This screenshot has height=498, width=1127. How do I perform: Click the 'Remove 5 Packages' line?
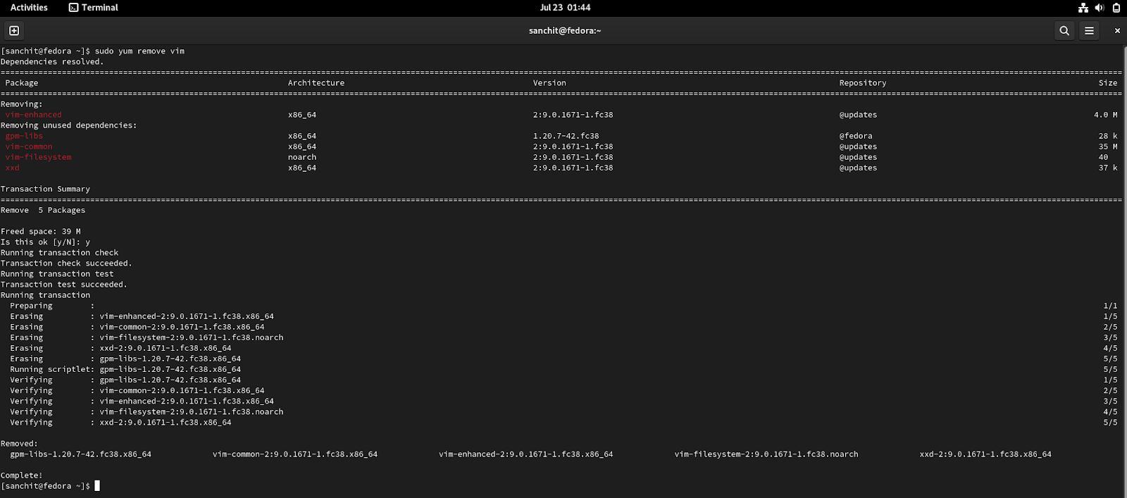click(43, 210)
